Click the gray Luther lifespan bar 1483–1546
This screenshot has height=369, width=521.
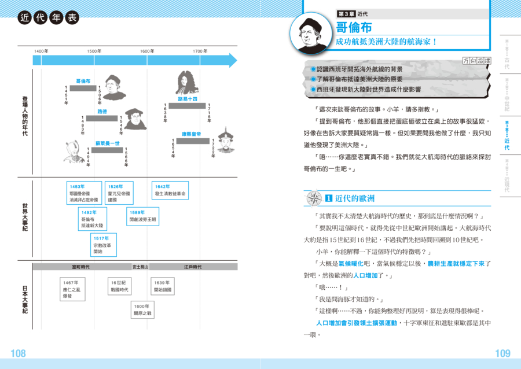coord(102,118)
